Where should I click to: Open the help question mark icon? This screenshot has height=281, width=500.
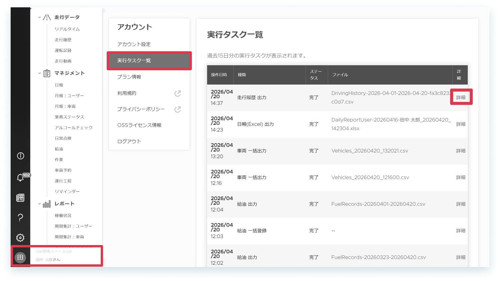tap(20, 218)
